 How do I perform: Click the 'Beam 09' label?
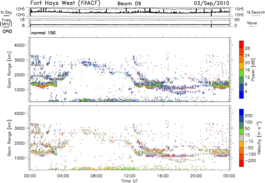pos(129,4)
